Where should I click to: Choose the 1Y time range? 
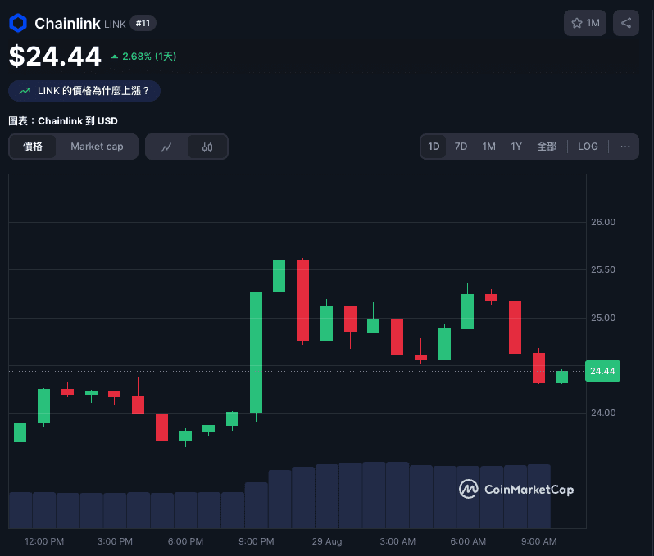tap(516, 147)
